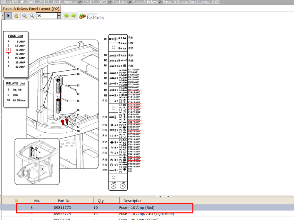294x220 pixels.
Task: Click the F37-10 AMP fuse label
Action: point(134,159)
